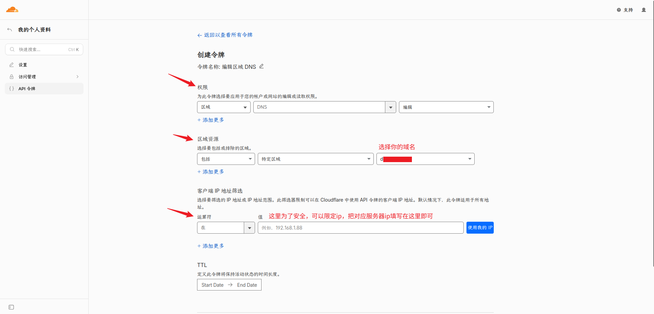Click the End Date field in TTL

coord(247,285)
